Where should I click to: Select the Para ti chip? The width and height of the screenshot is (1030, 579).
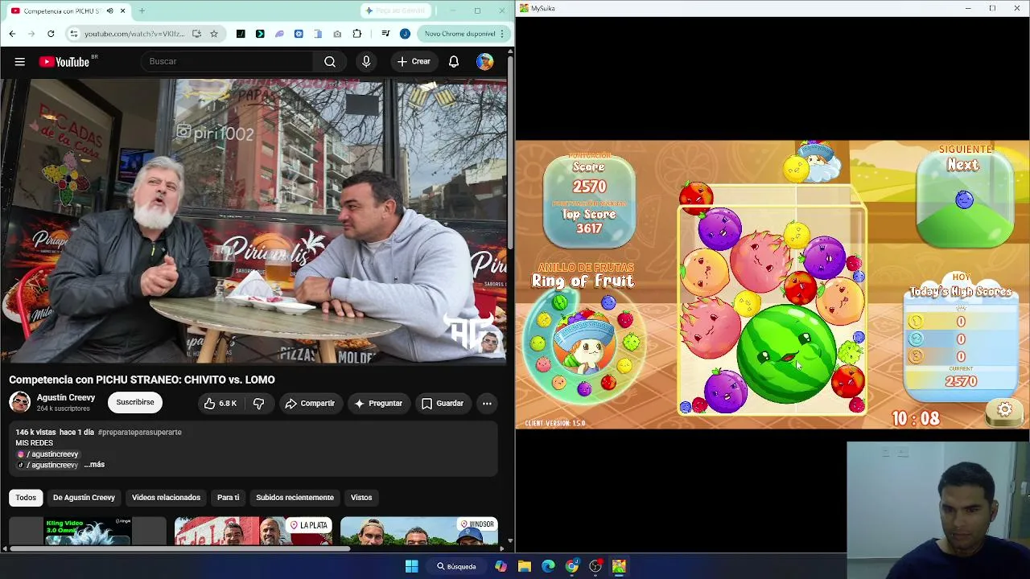[228, 498]
